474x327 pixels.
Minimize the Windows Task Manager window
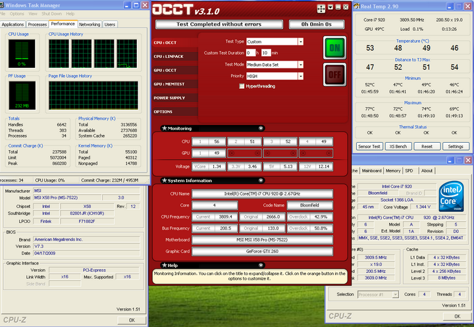click(127, 5)
